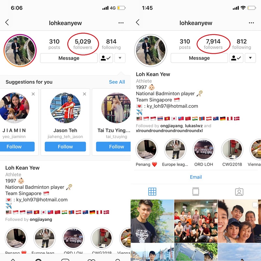Open the Penang story highlight on right
This screenshot has width=261, height=261.
[146, 150]
